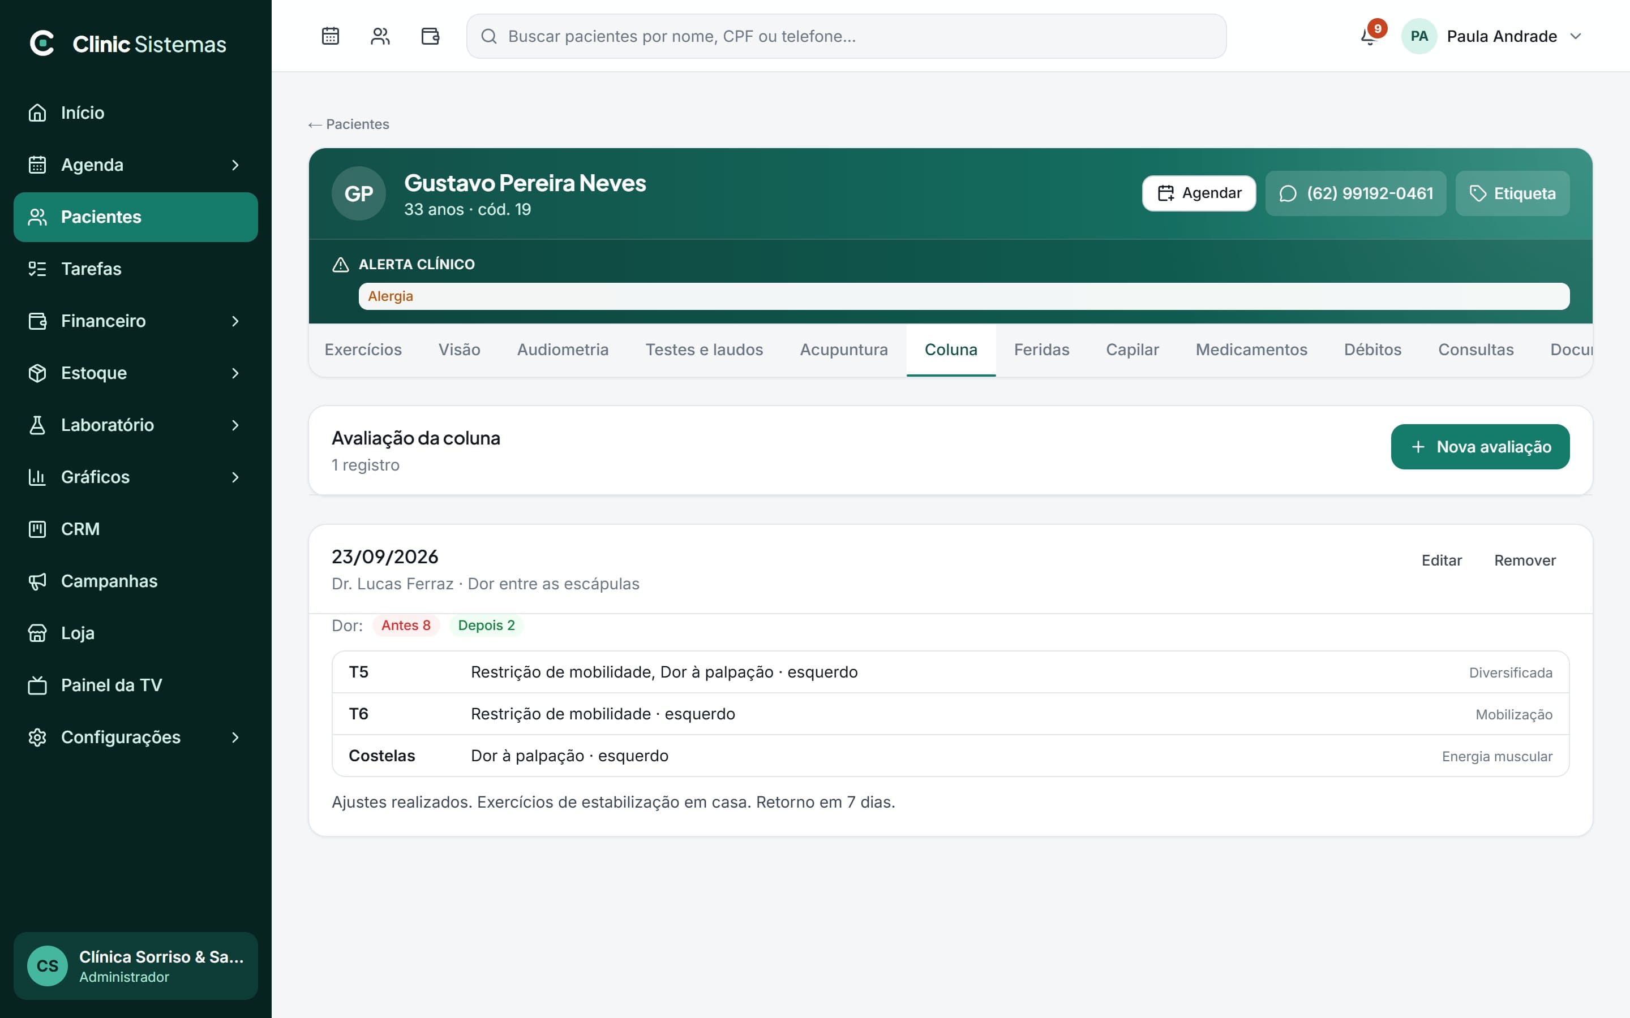Select Pacientes in sidebar

click(x=135, y=217)
